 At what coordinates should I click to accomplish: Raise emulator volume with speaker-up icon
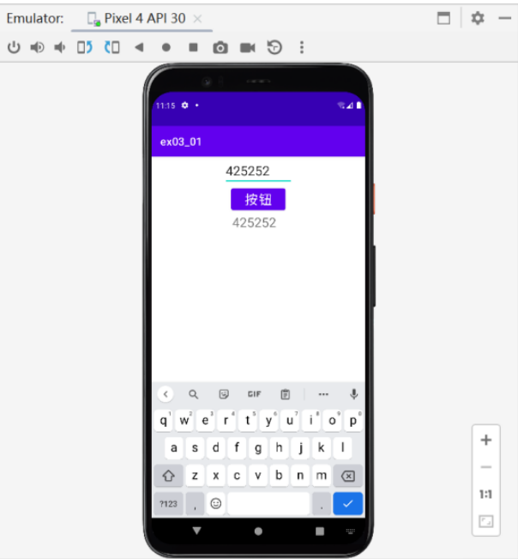(37, 47)
